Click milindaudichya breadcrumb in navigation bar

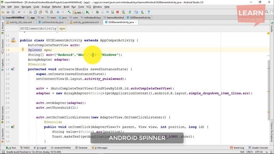tap(91, 18)
